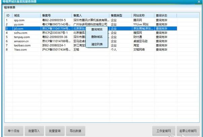
Task: Click the 查询状态 column header
Action: tap(162, 15)
